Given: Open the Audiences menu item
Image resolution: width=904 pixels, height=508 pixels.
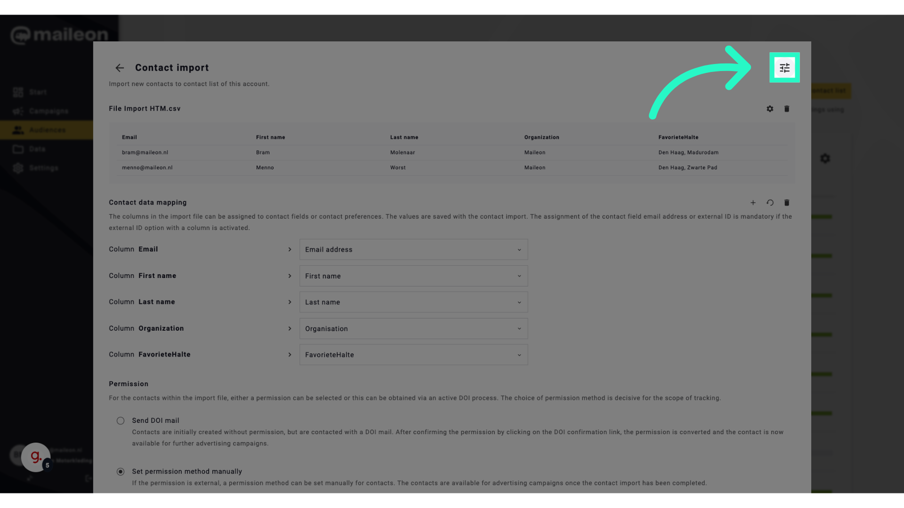Looking at the screenshot, I should (x=48, y=130).
